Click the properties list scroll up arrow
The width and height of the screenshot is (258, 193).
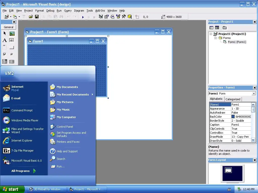click(253, 105)
